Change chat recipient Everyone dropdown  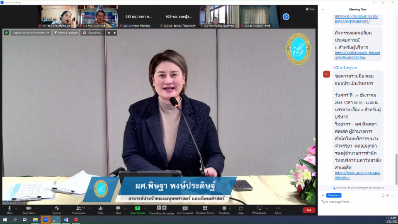tap(333, 195)
